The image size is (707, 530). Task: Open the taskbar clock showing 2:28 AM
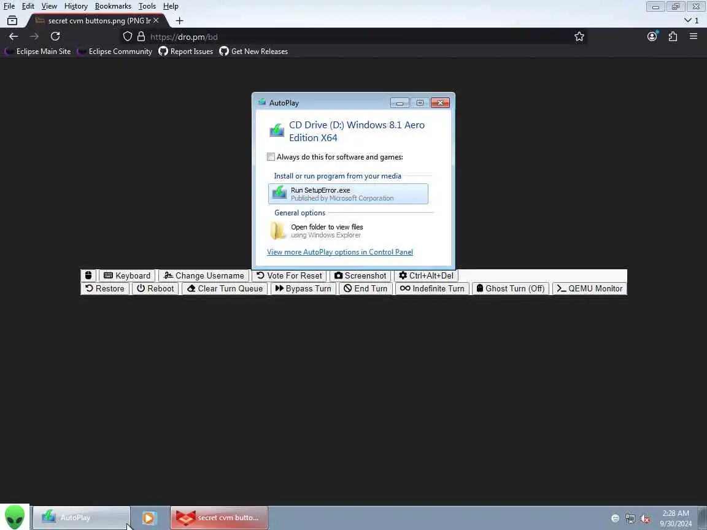click(x=676, y=518)
